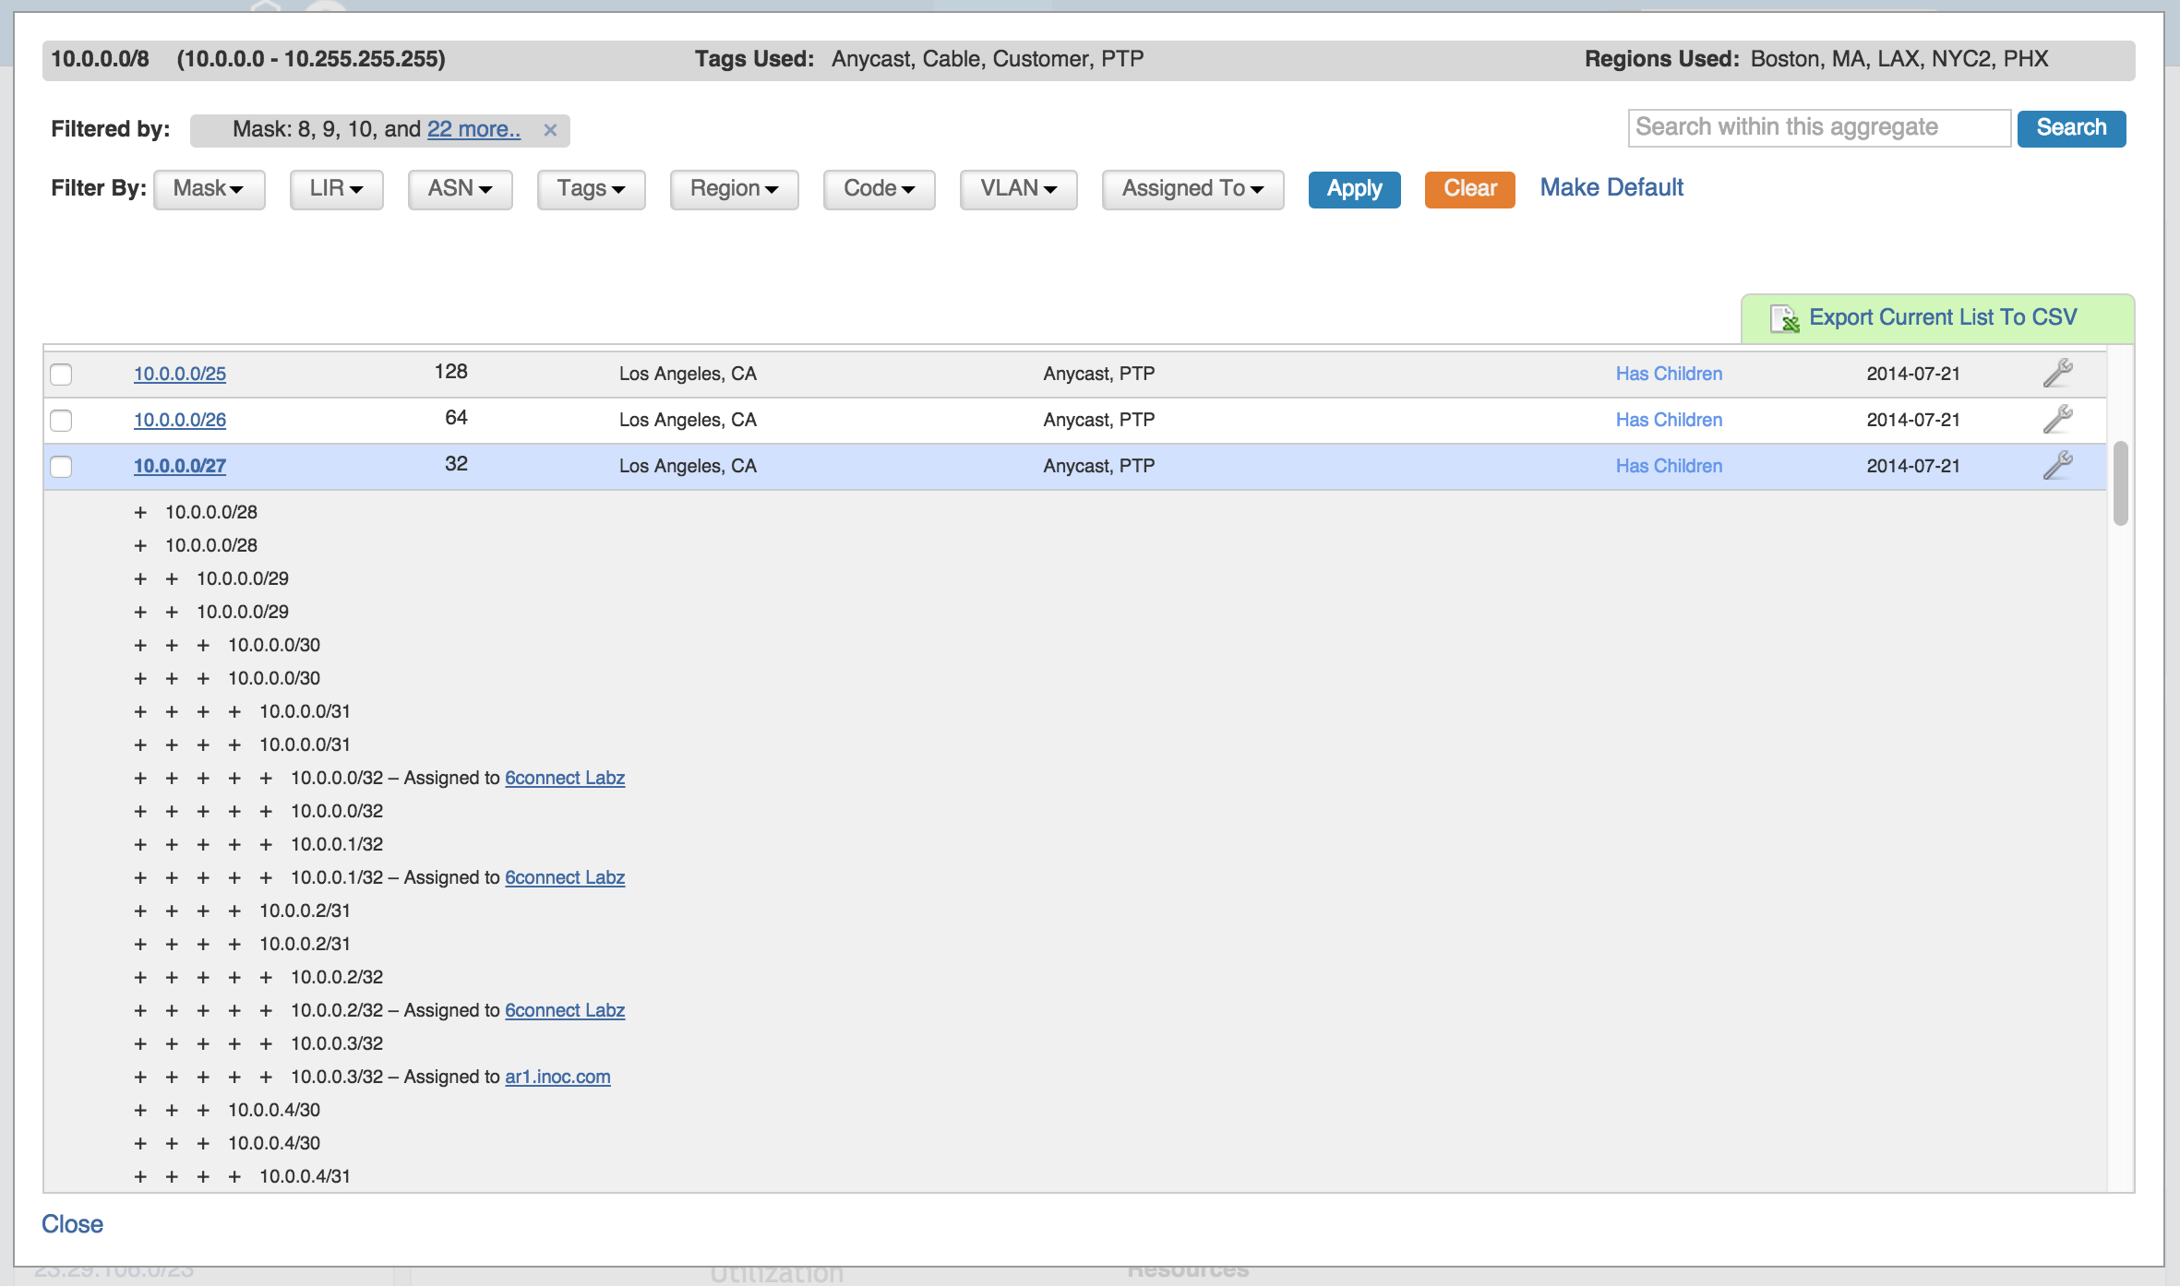Click the vertical scrollbar thumb
This screenshot has height=1286, width=2180.
click(2120, 482)
